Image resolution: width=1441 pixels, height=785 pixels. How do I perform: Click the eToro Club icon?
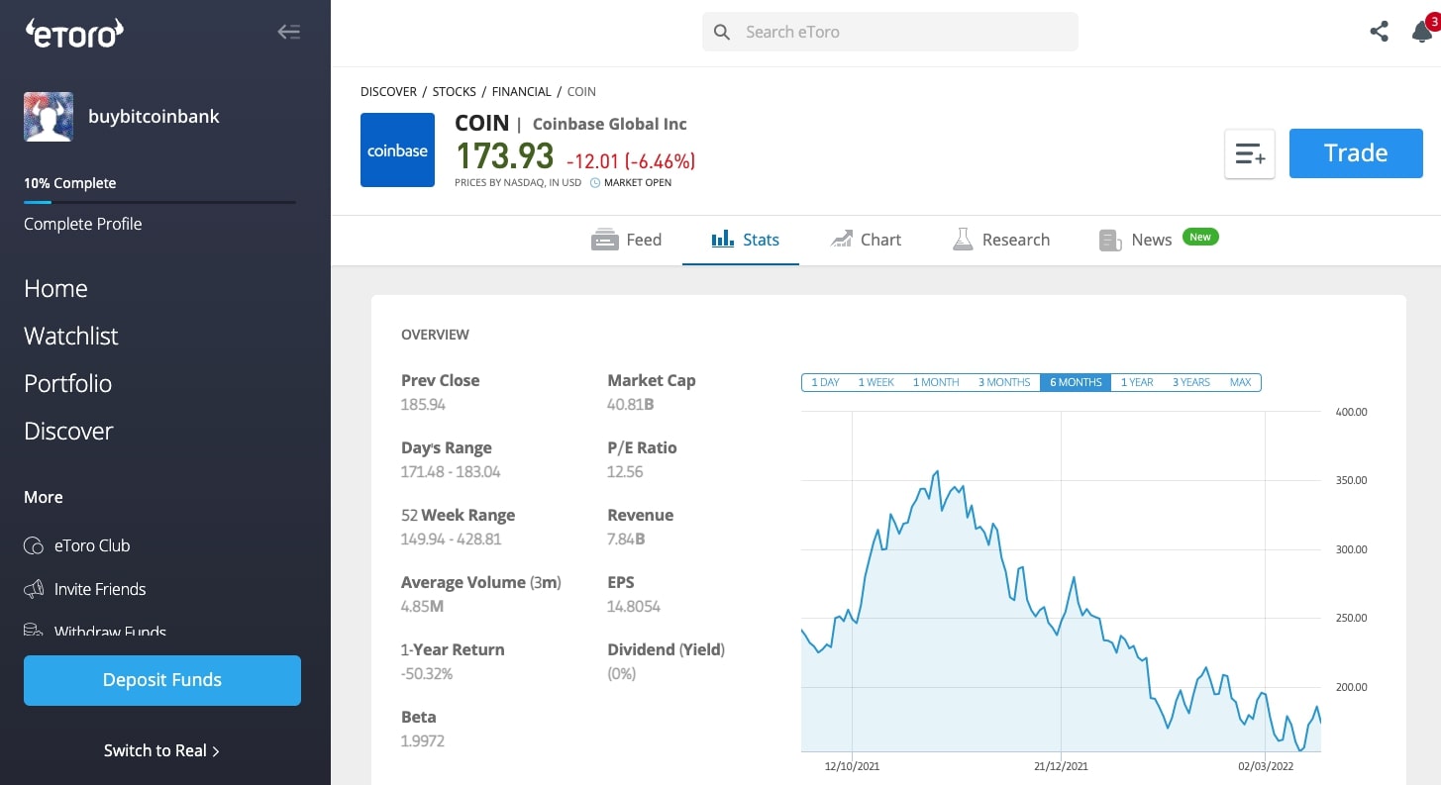[34, 545]
